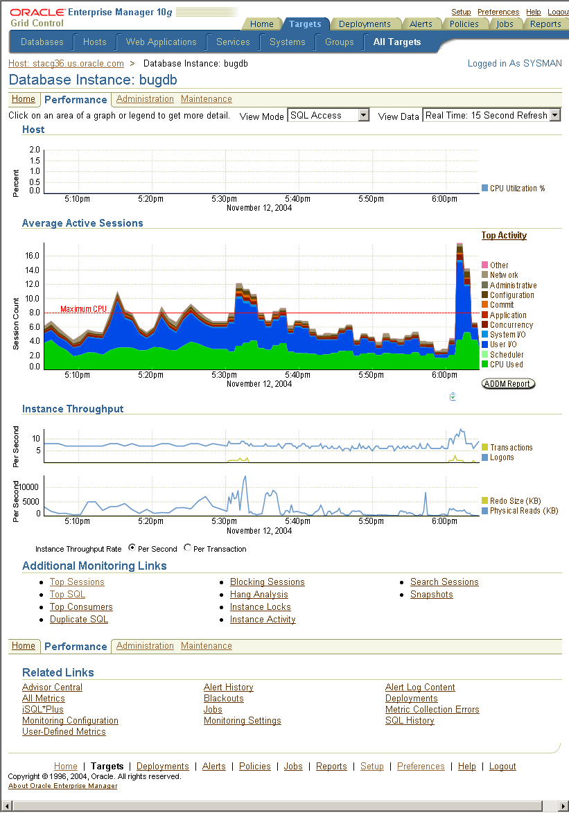The width and height of the screenshot is (569, 813).
Task: Open the Web Applications subtab
Action: coord(161,42)
